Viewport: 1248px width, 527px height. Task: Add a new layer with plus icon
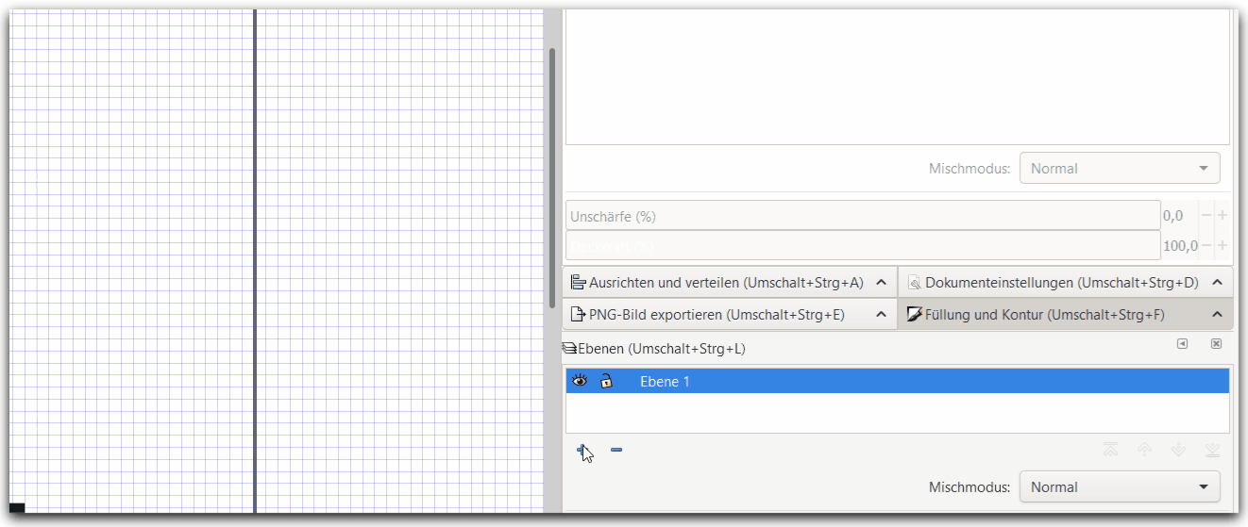[x=582, y=451]
